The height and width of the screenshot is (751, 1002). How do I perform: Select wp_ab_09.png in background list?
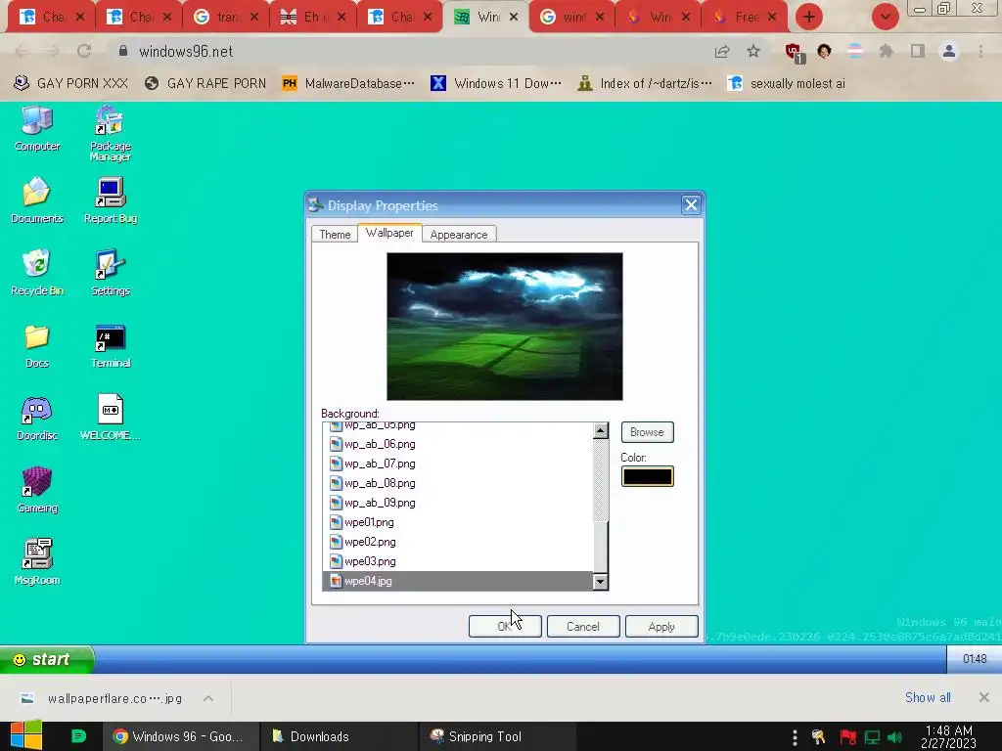click(x=458, y=503)
